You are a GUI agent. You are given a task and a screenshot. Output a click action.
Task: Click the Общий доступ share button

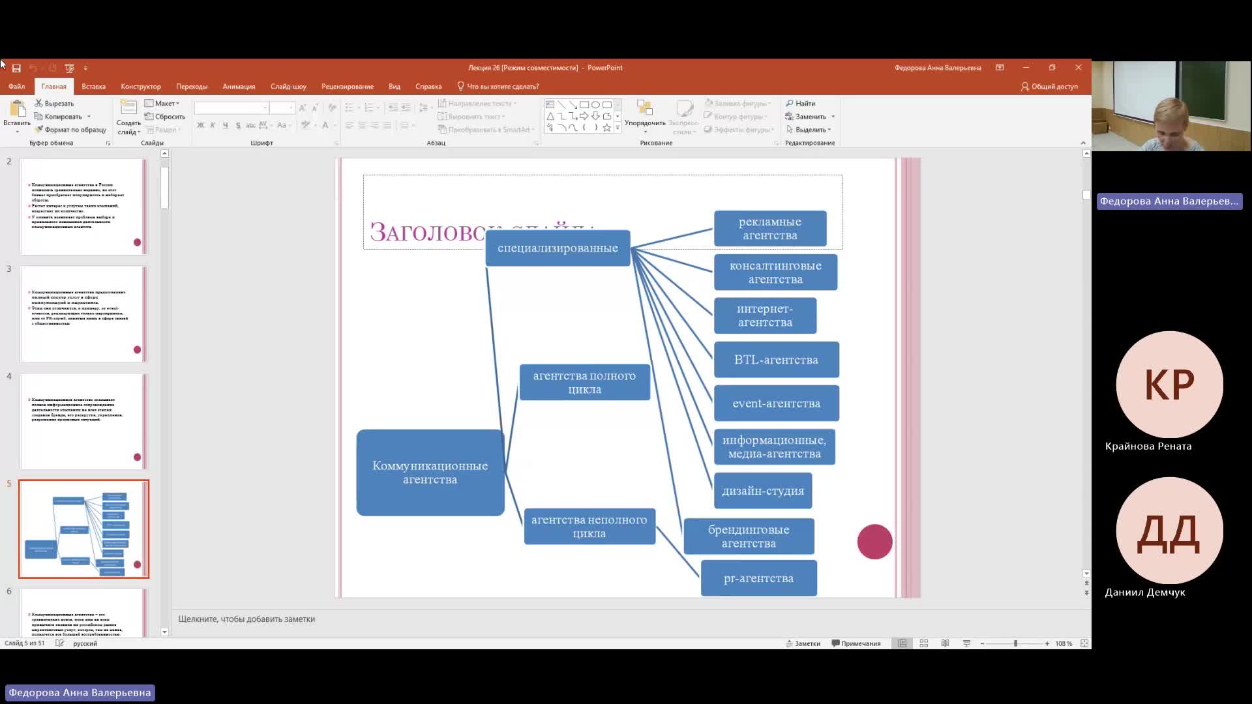tap(1049, 86)
